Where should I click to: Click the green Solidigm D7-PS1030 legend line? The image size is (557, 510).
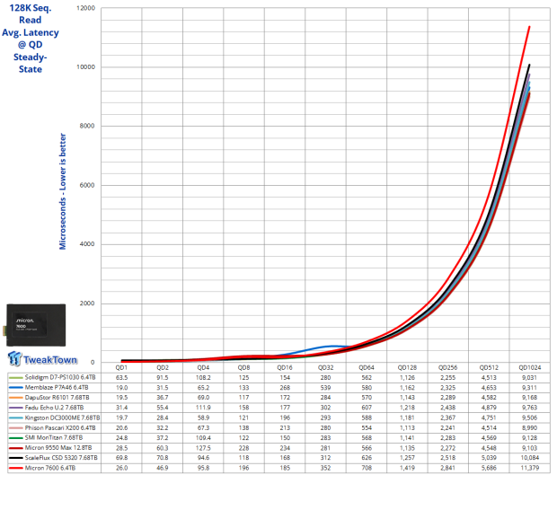tap(16, 377)
